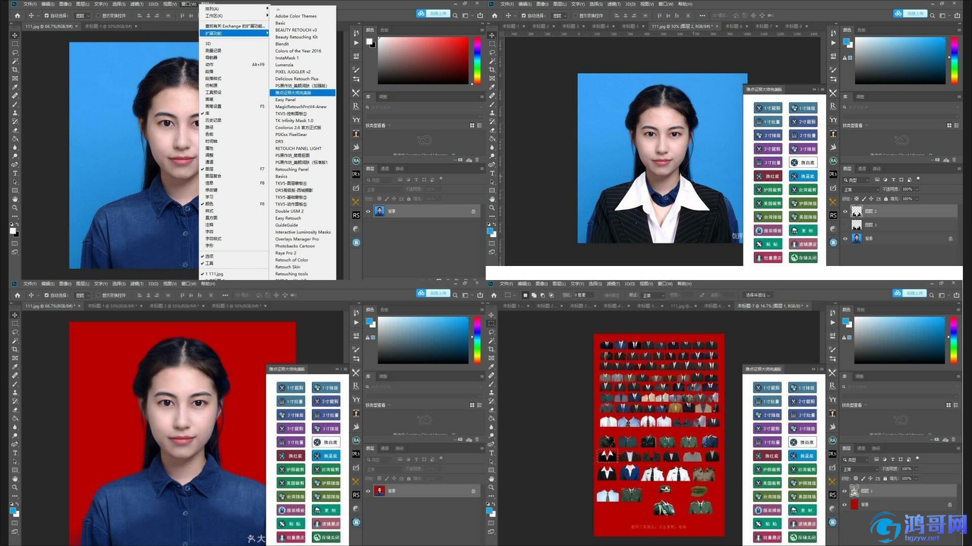
Task: Select the Magic Wand tool in top-left window
Action: 15,61
